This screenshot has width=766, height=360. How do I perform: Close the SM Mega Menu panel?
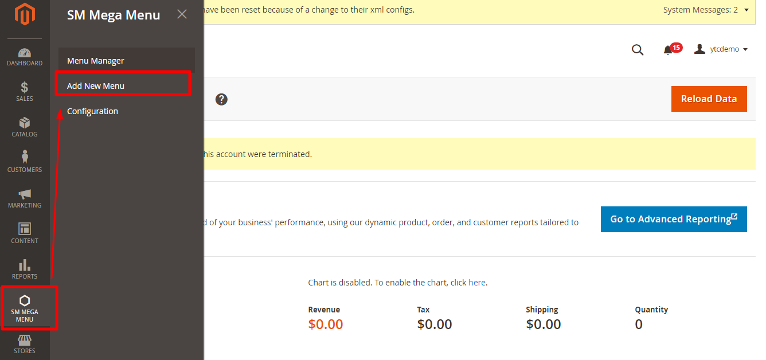click(182, 14)
